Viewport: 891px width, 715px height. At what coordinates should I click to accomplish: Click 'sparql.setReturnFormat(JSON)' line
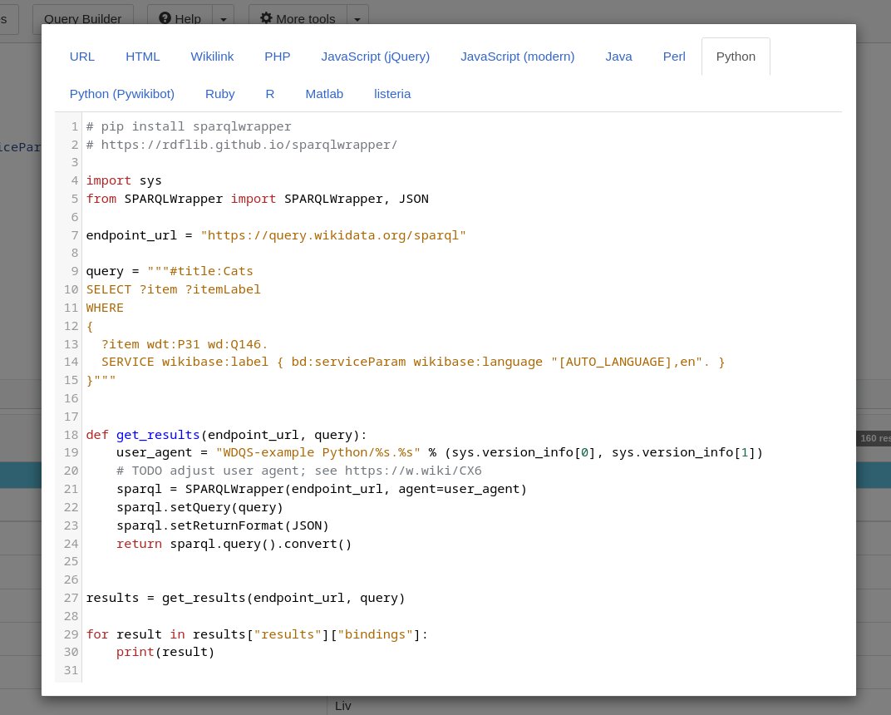223,525
